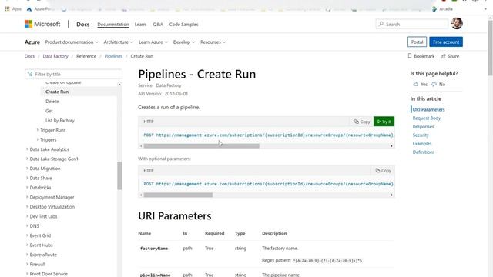Click the Portal button
Viewport: 493px width, 277px height.
[417, 42]
